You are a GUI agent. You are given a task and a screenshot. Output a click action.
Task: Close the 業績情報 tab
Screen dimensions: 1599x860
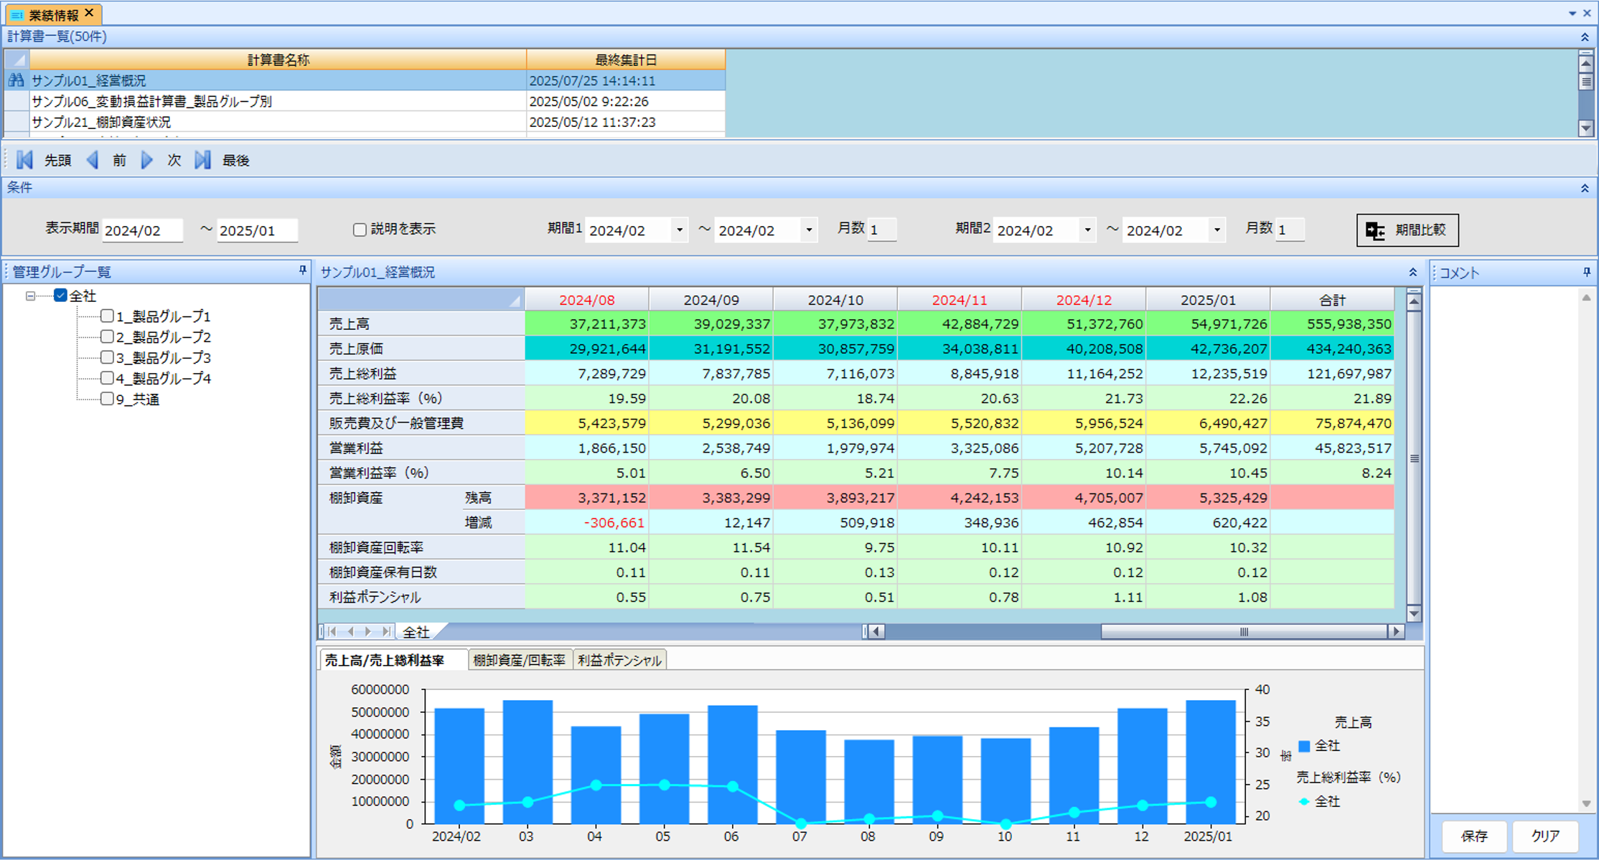[x=90, y=13]
